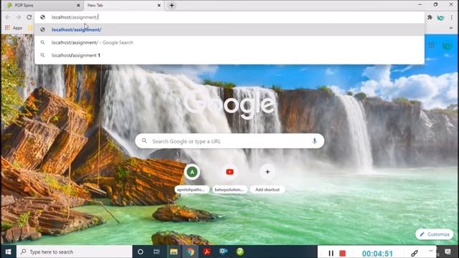Open the green A shortcut tile
459x258 pixels.
click(x=192, y=172)
